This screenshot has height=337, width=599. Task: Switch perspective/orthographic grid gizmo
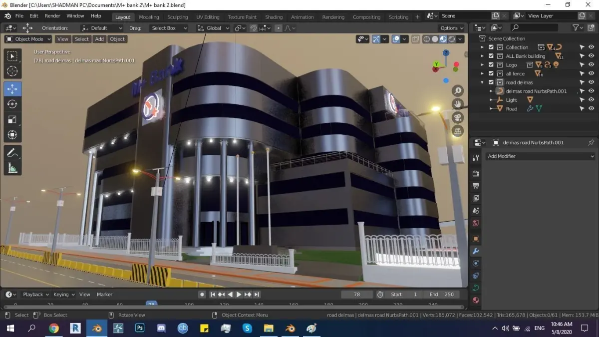coord(458,131)
